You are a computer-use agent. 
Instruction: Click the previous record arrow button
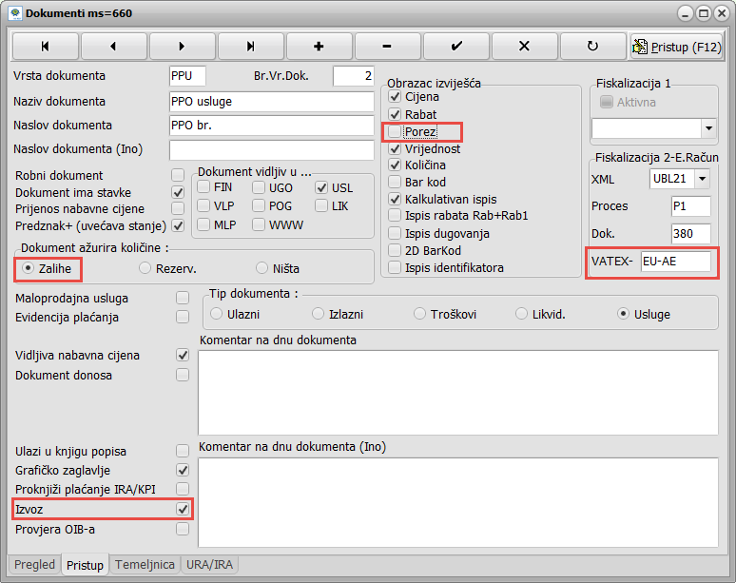[x=113, y=46]
